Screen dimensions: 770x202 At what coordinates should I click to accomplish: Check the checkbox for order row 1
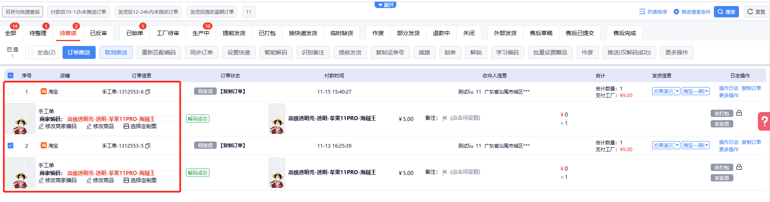(10, 92)
